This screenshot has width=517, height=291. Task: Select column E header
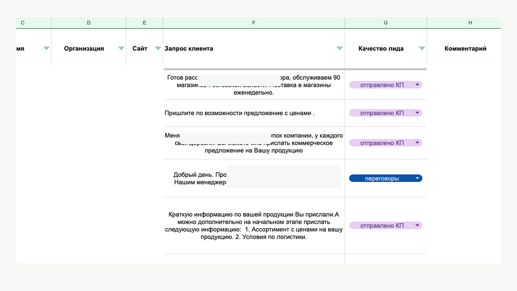[144, 23]
